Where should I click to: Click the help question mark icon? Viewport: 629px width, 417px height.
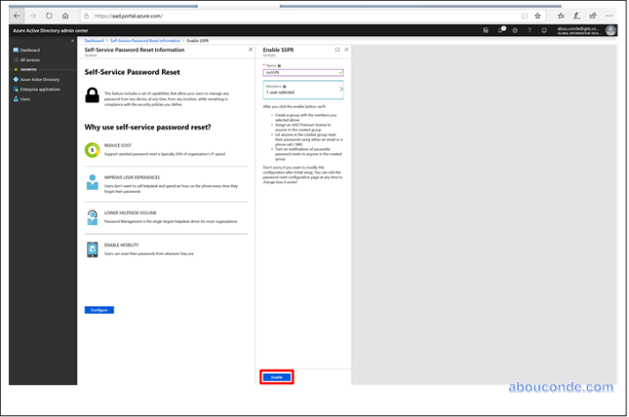[x=529, y=30]
